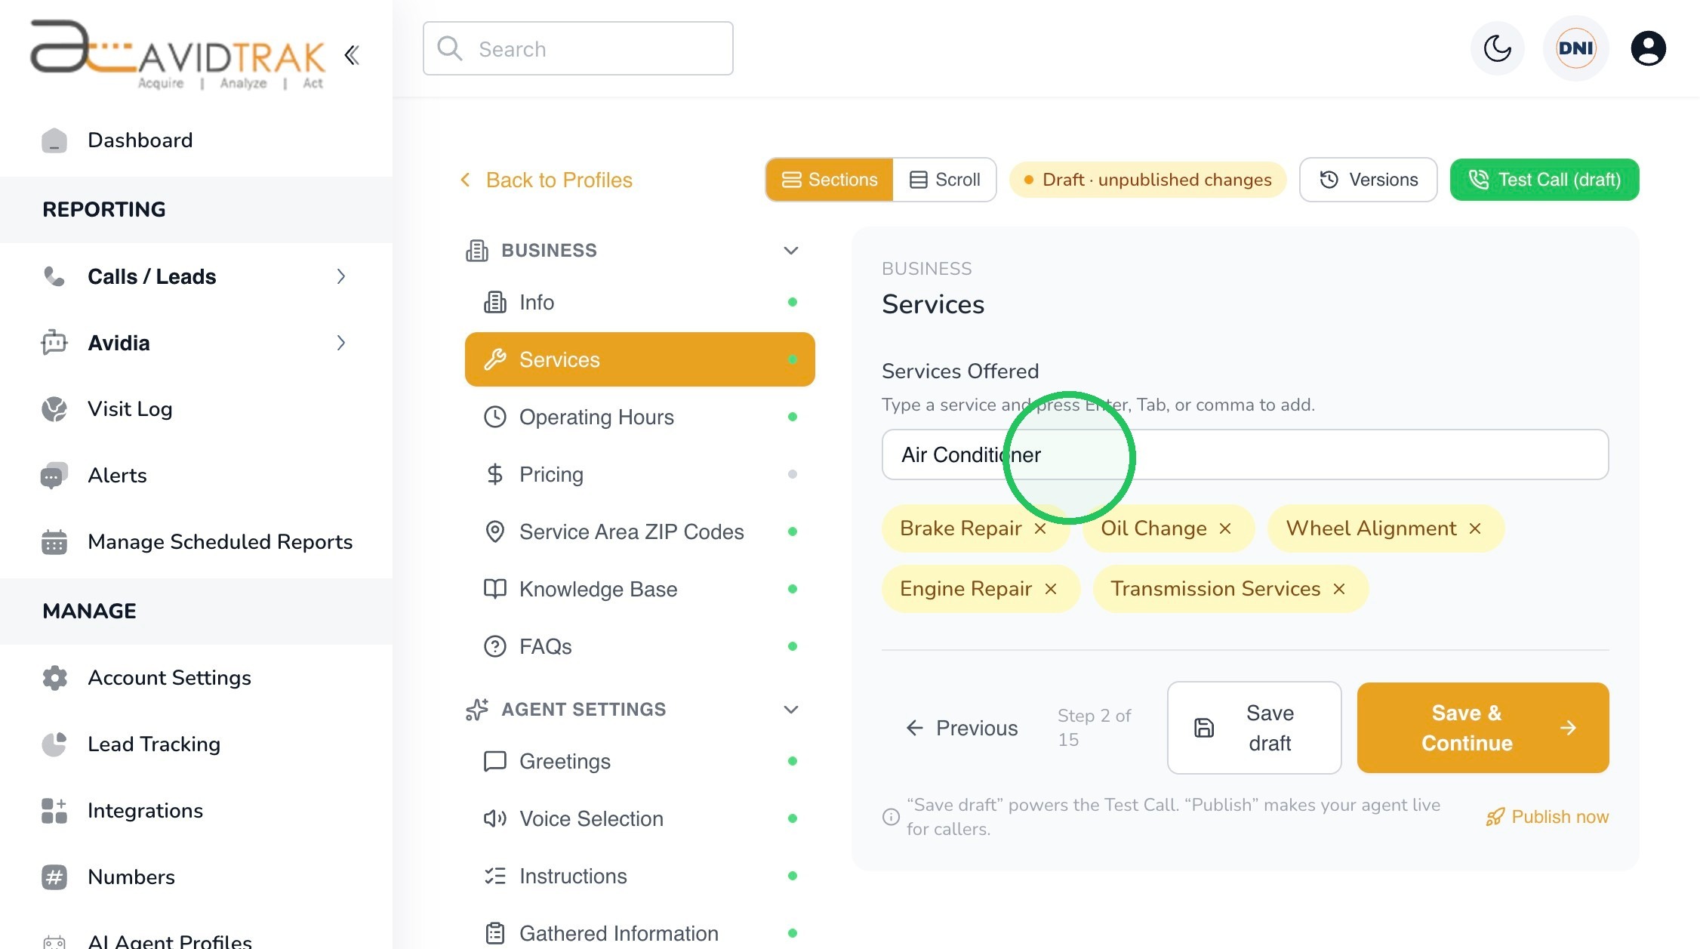Open the Service Area ZIP Codes section
1700x949 pixels.
pos(640,532)
